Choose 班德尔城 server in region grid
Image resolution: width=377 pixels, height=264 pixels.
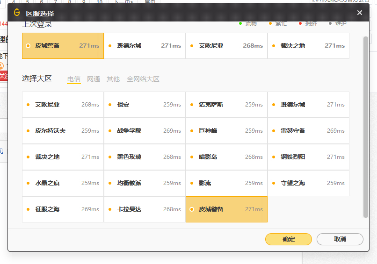click(309, 105)
